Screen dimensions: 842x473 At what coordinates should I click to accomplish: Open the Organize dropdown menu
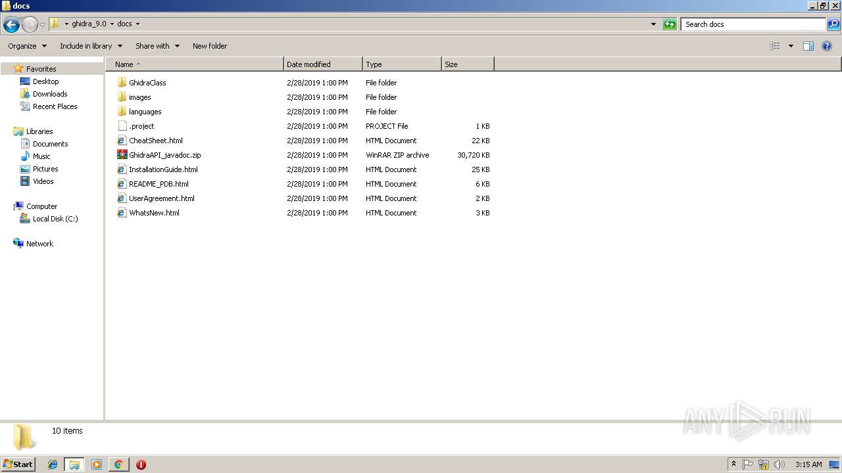27,46
